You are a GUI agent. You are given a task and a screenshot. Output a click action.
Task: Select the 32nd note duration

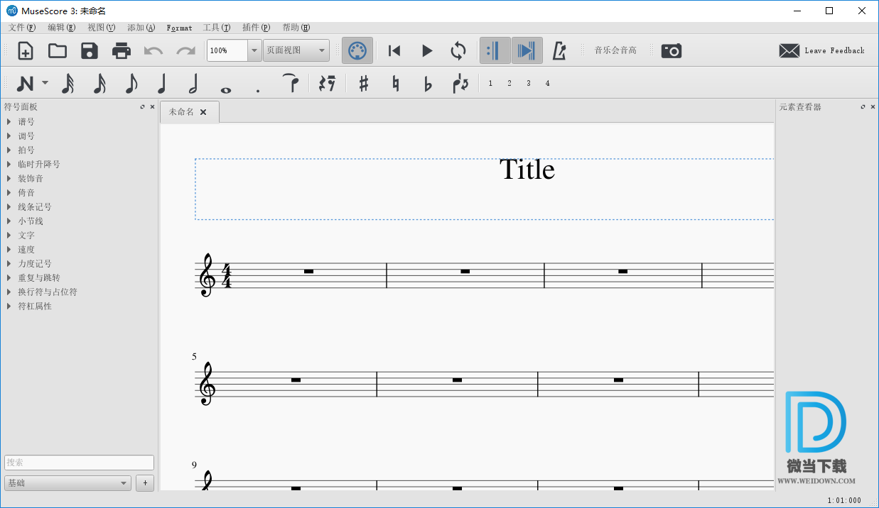pyautogui.click(x=68, y=84)
